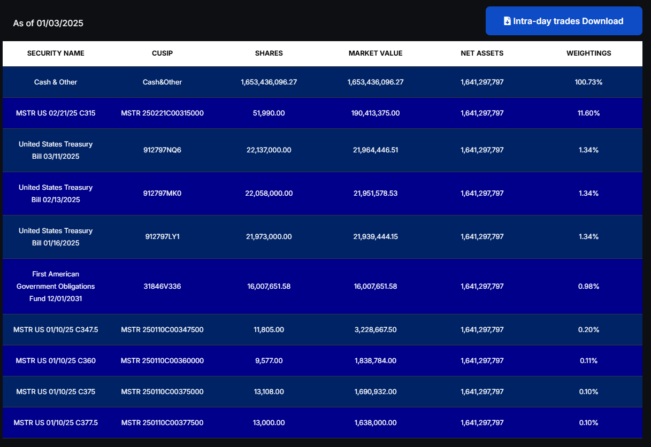This screenshot has width=651, height=447.
Task: Click the MSTR US 01/10/25 C377.5 security name
Action: 56,423
